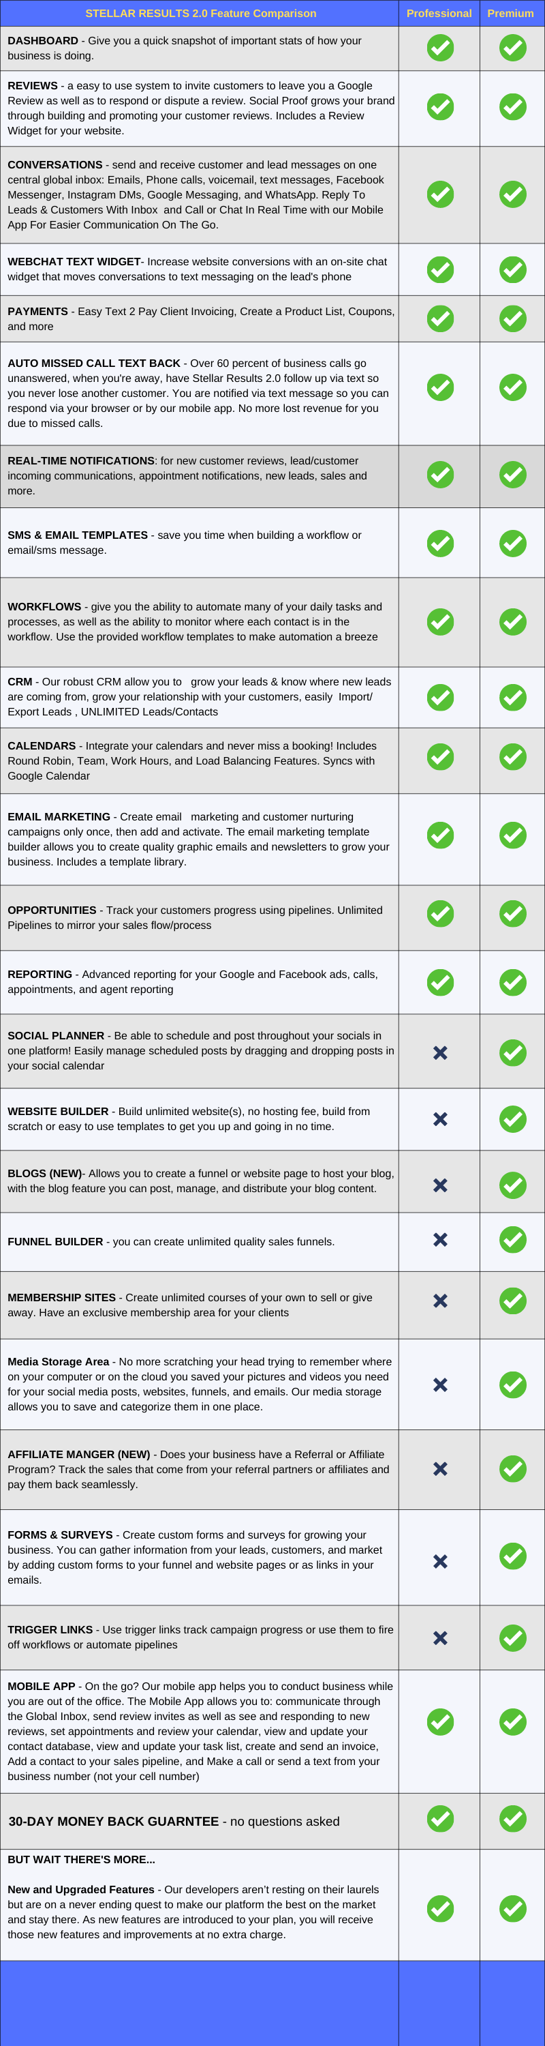The width and height of the screenshot is (545, 2046).
Task: Click Premium checkmark for Media Storage Area
Action: point(512,1384)
